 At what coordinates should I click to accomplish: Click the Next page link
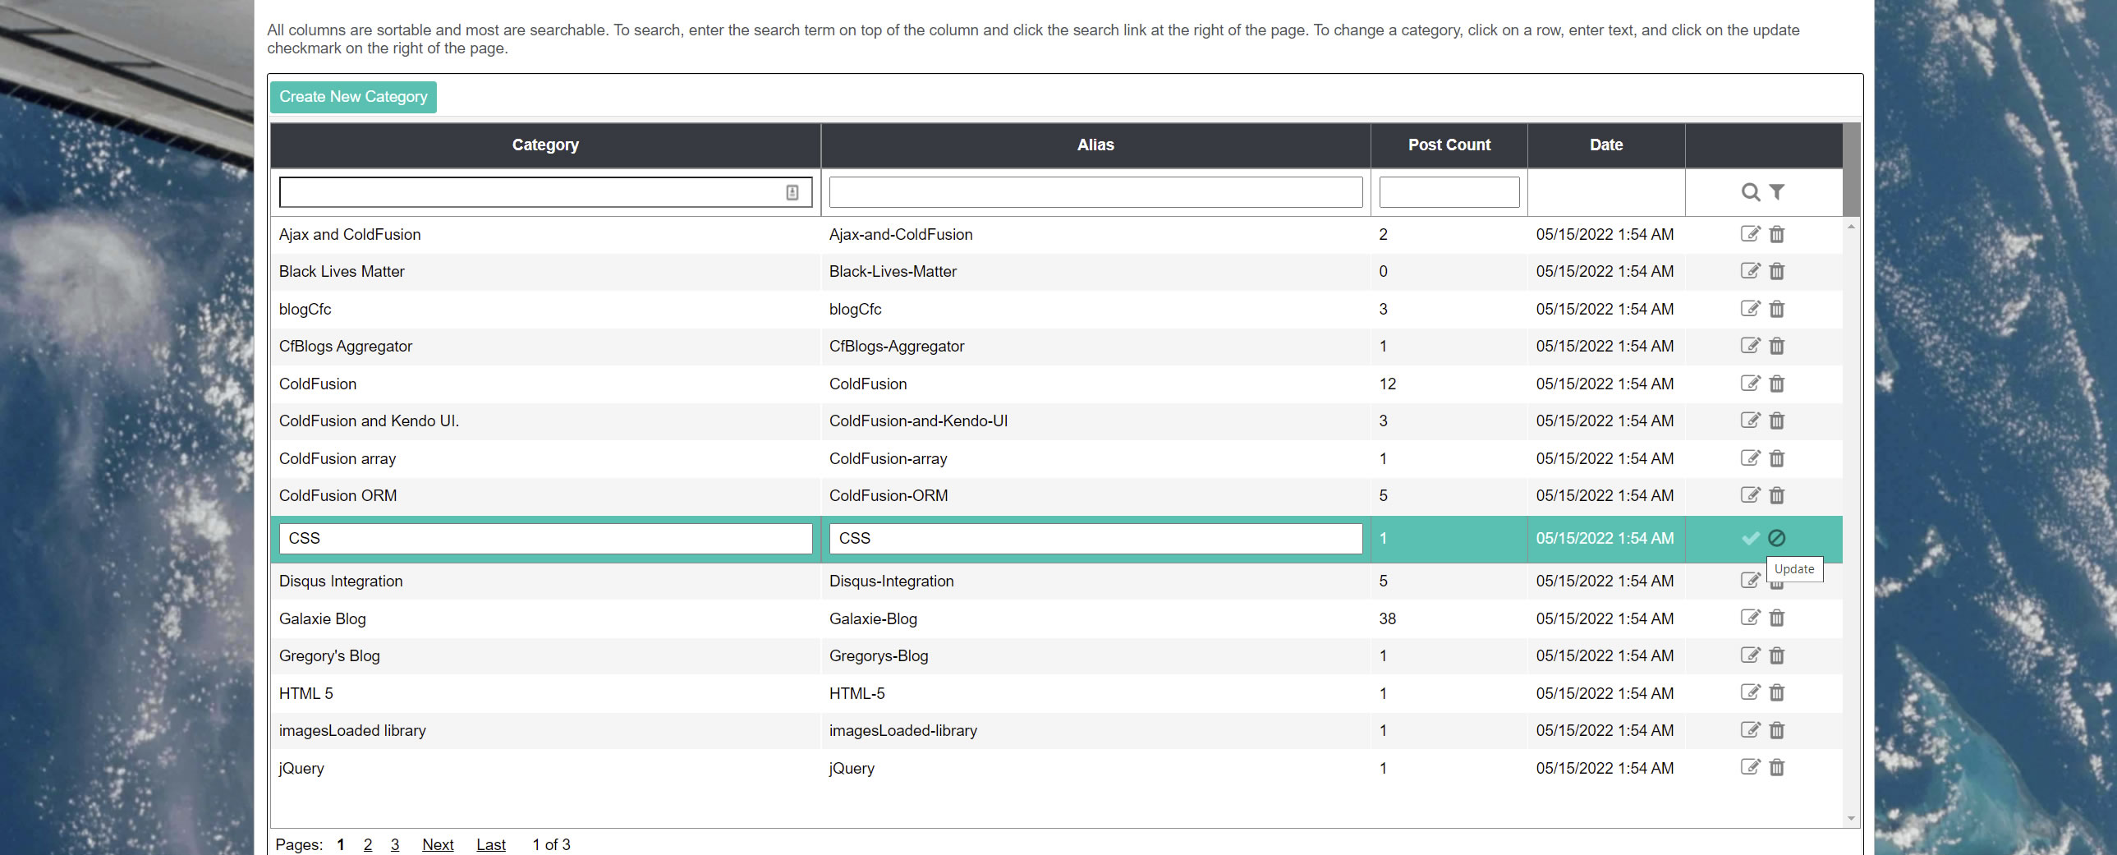(437, 844)
